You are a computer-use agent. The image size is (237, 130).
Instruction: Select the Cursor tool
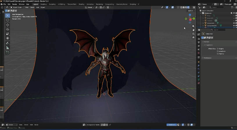tap(8, 20)
